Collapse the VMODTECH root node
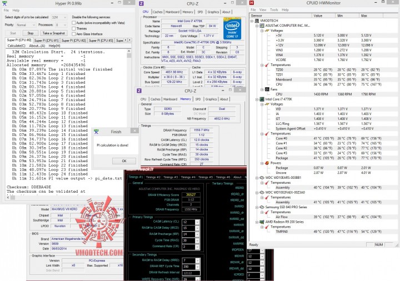The height and width of the screenshot is (281, 400). click(252, 21)
